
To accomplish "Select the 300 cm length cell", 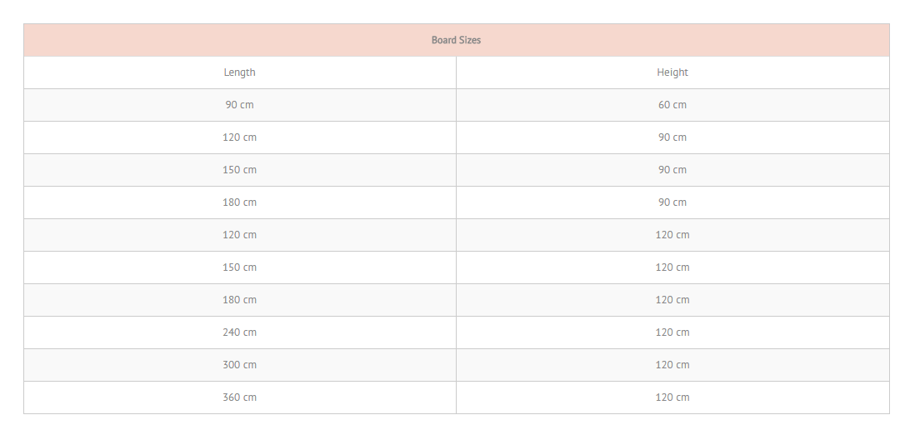I will [x=240, y=365].
